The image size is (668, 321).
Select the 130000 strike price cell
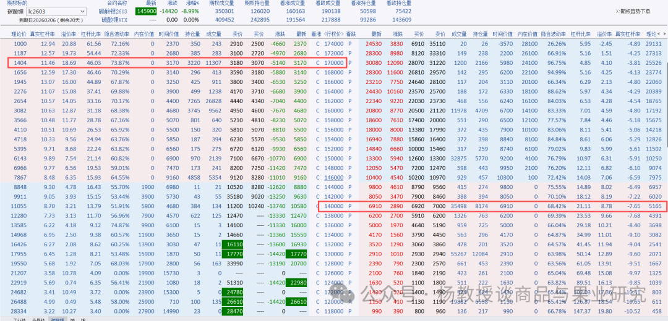click(x=333, y=254)
